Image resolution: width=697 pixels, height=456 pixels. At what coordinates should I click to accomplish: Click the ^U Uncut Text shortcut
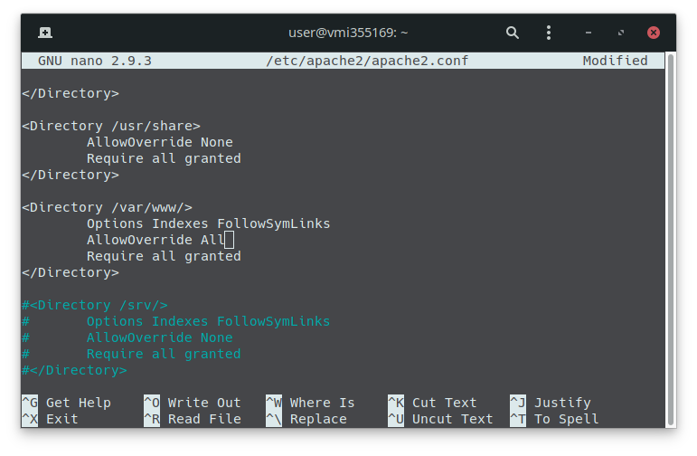click(440, 419)
